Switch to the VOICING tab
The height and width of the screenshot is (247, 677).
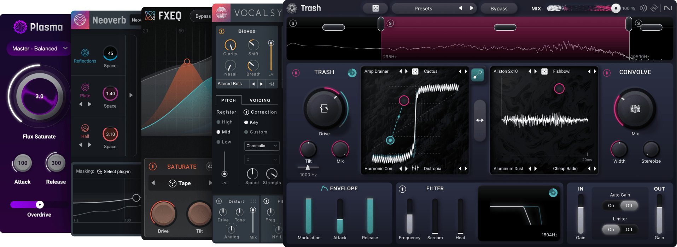(x=260, y=100)
